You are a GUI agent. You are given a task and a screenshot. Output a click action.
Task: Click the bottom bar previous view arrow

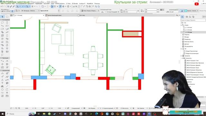pos(11,108)
